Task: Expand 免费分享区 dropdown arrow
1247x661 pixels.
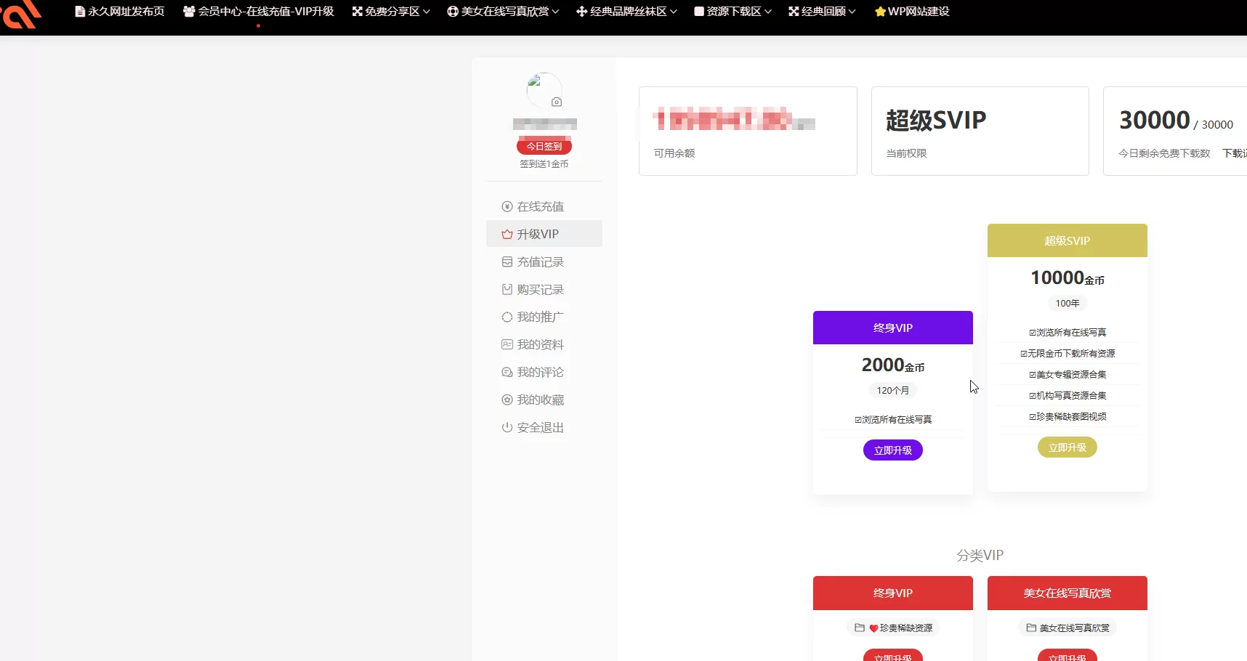Action: 427,12
